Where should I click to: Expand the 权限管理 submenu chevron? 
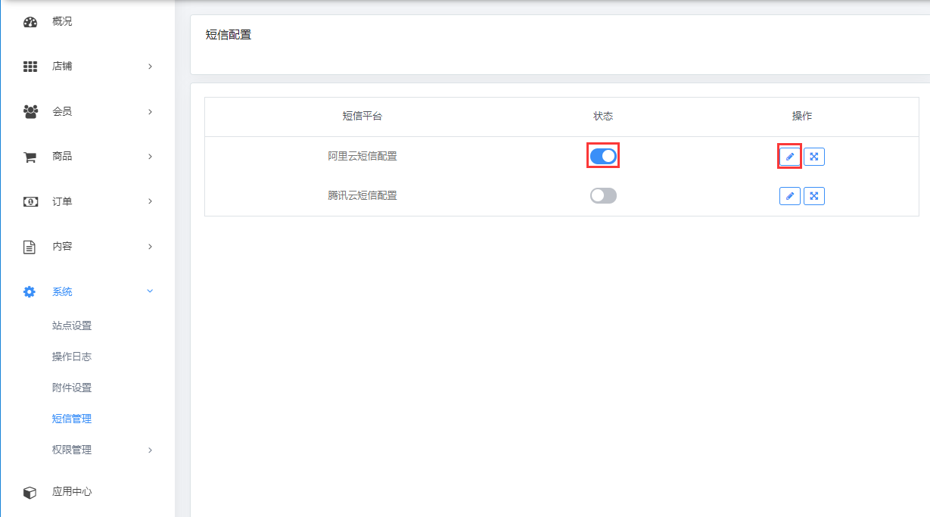[x=150, y=450]
